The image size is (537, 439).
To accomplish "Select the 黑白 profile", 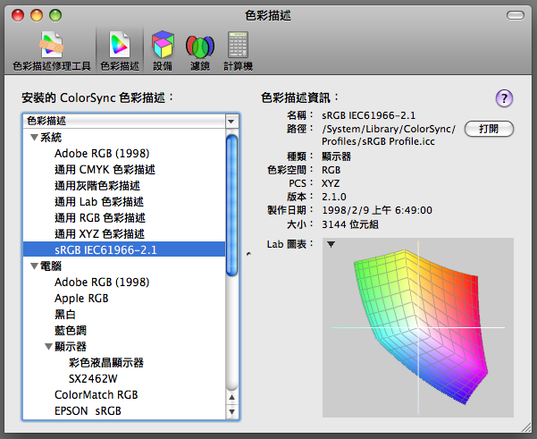I will click(x=65, y=315).
